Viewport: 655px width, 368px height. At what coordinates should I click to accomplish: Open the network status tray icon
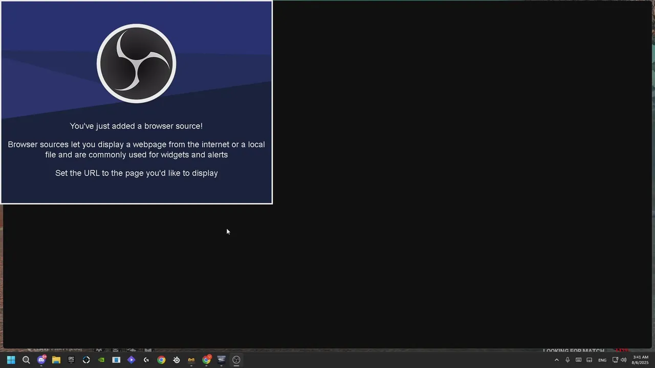point(615,360)
